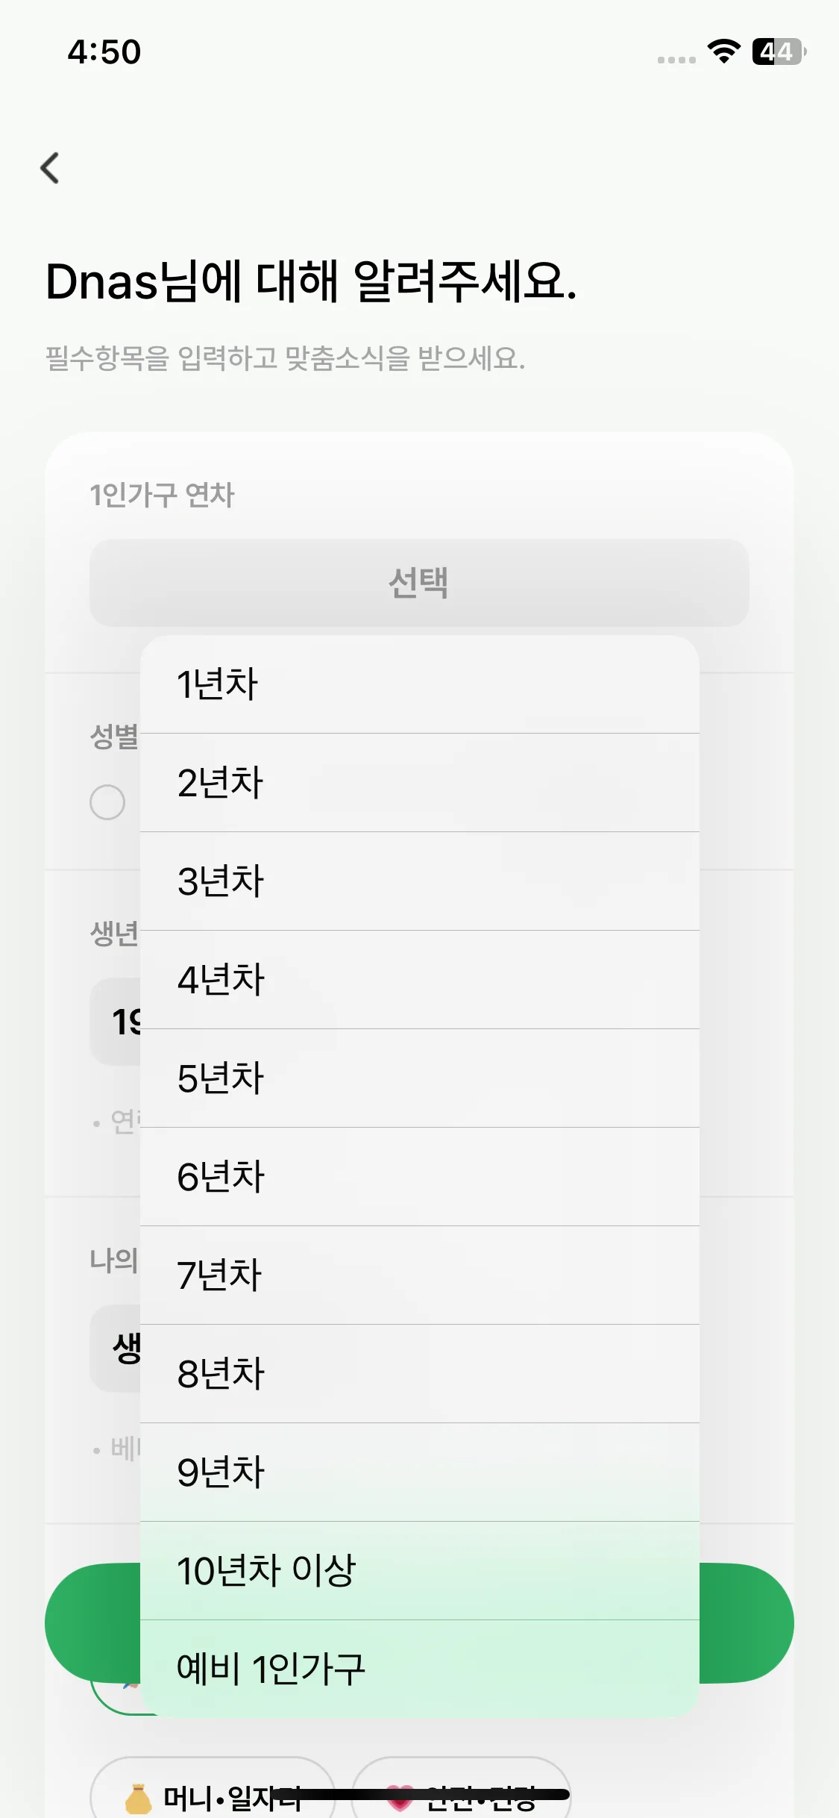Select 7년차 in the list

(419, 1275)
